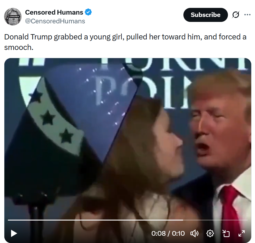Click the 0:08 / 0:10 video timestamp

tap(168, 233)
